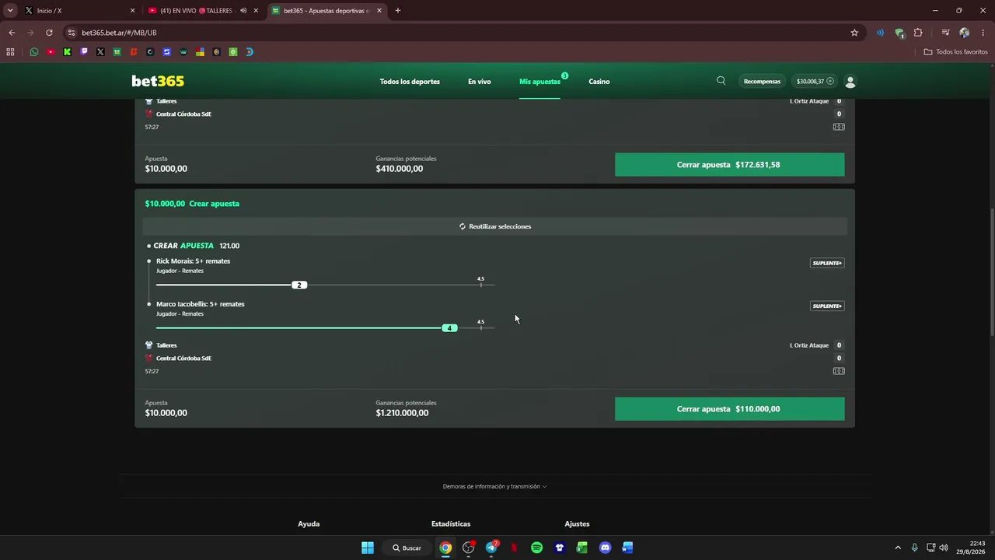Click the address bar URL

click(119, 33)
